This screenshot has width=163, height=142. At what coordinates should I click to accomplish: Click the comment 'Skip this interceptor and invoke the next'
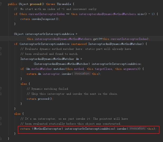pos(72,94)
